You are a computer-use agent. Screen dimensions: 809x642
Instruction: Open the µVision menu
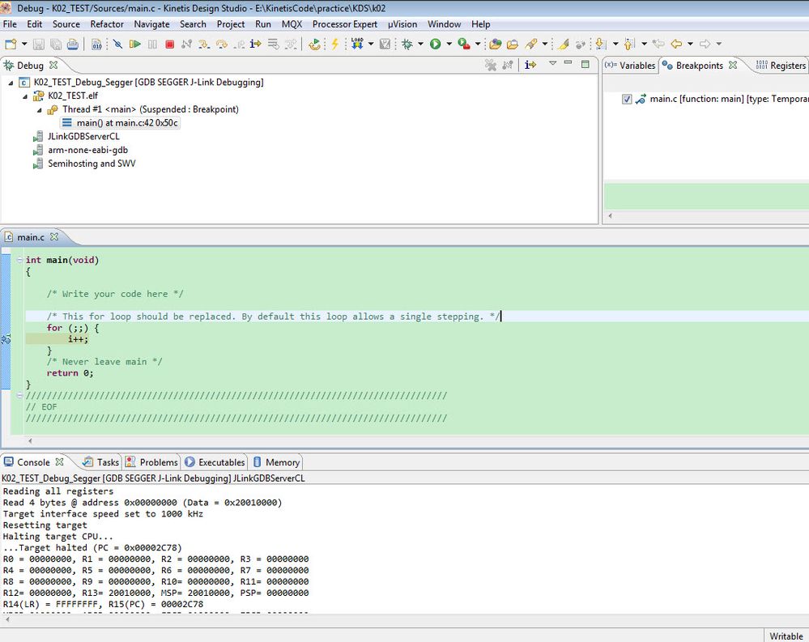402,24
